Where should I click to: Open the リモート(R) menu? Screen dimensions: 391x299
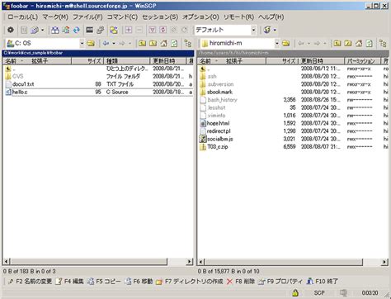238,17
